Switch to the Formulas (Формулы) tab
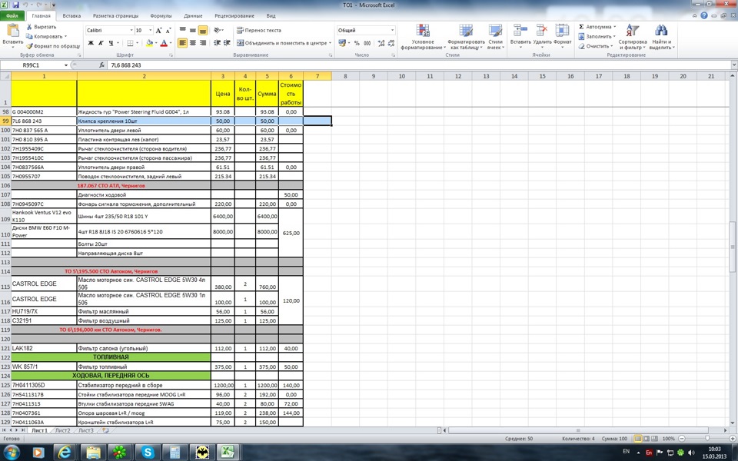Screen dimensions: 738x461 (x=161, y=15)
